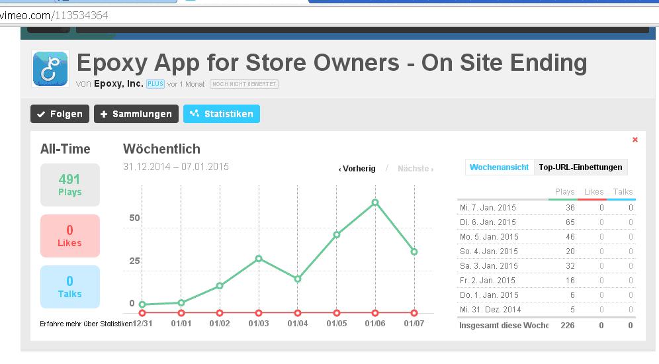Viewport: 659px width, 364px height.
Task: Select green plays data point at 01/05
Action: tap(337, 235)
